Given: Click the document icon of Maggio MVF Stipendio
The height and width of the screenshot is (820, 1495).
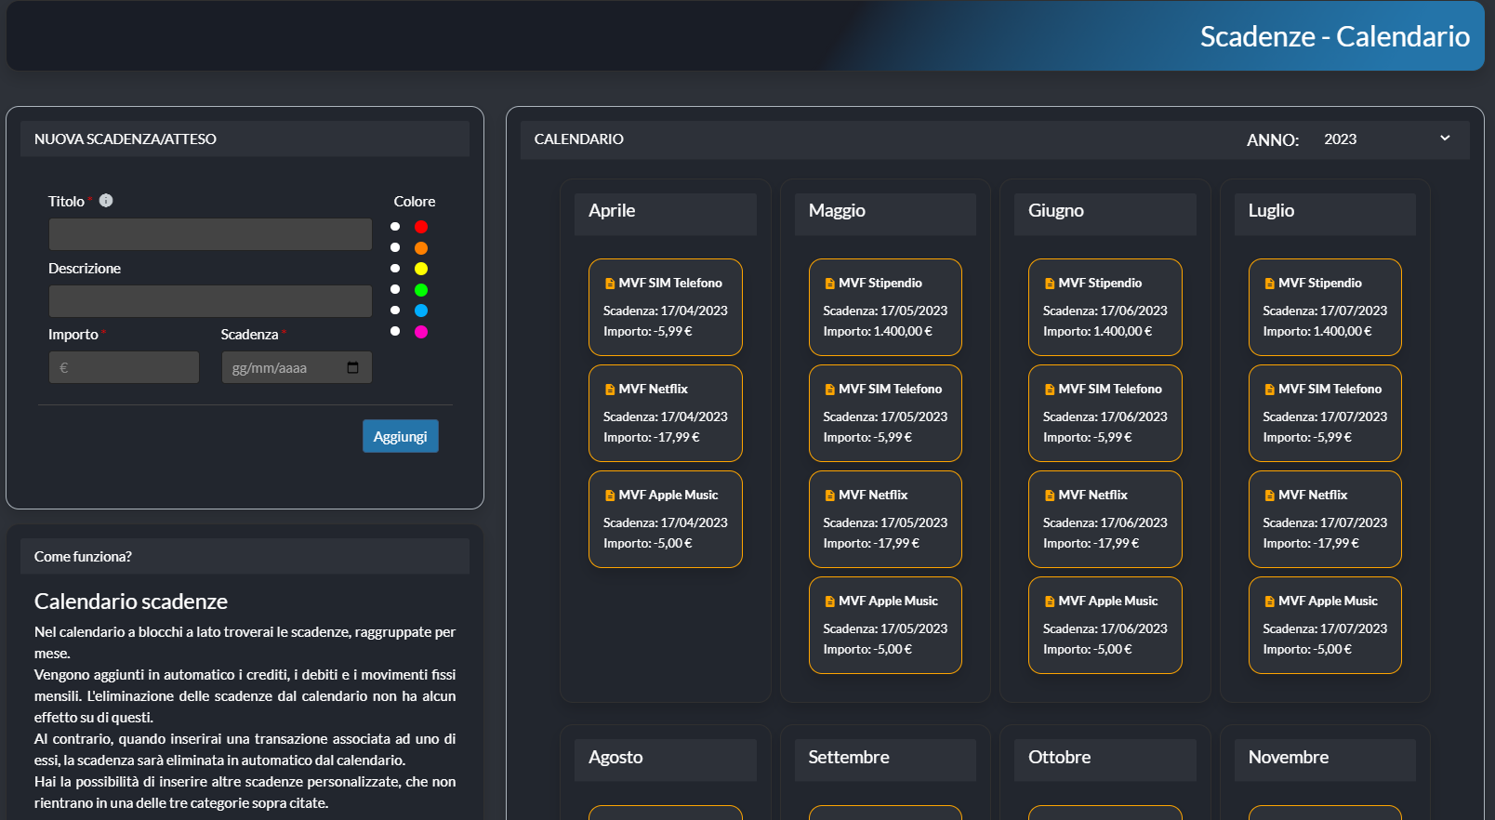Looking at the screenshot, I should (829, 284).
